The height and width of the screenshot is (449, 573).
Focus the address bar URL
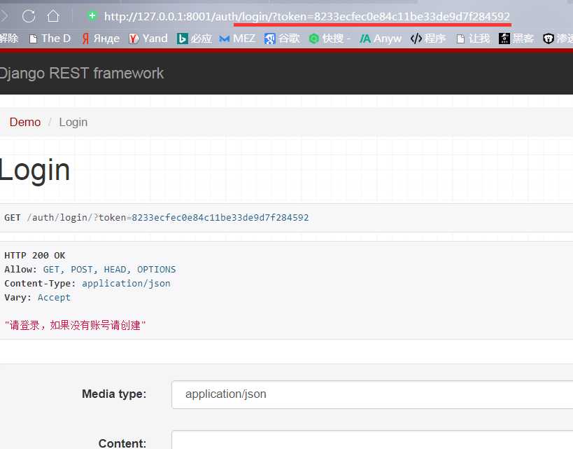306,17
